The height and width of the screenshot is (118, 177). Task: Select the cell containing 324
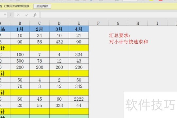[x=79, y=54]
